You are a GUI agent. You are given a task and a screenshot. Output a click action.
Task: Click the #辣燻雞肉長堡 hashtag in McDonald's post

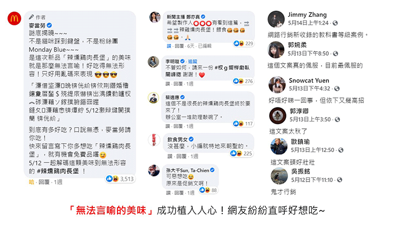(x=57, y=171)
